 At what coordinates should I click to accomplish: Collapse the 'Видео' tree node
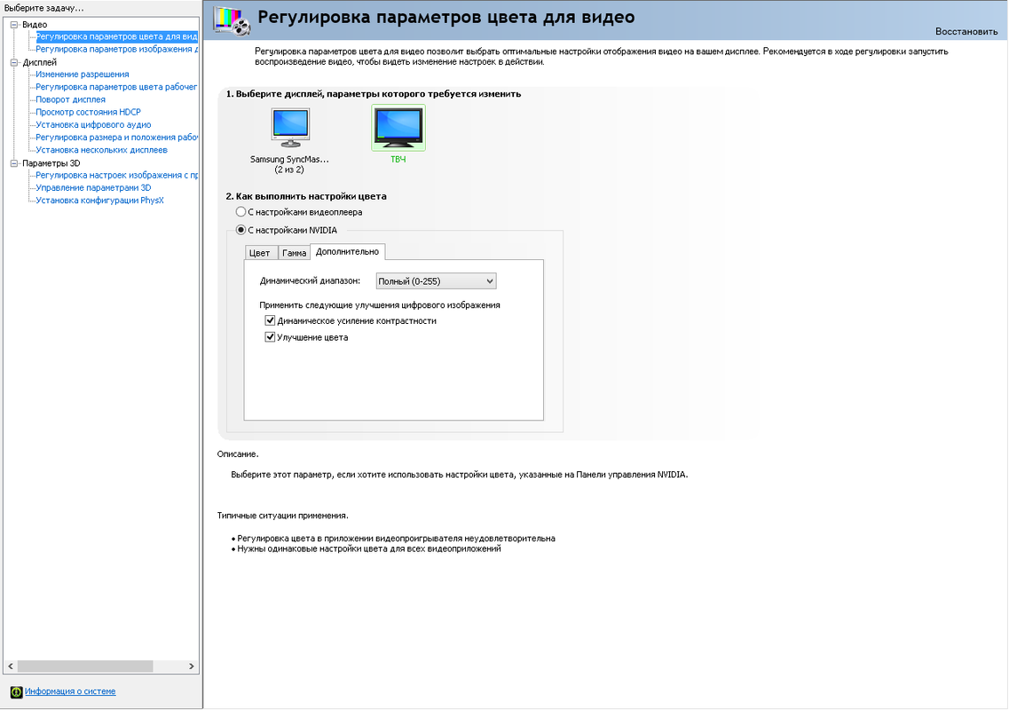pos(14,25)
